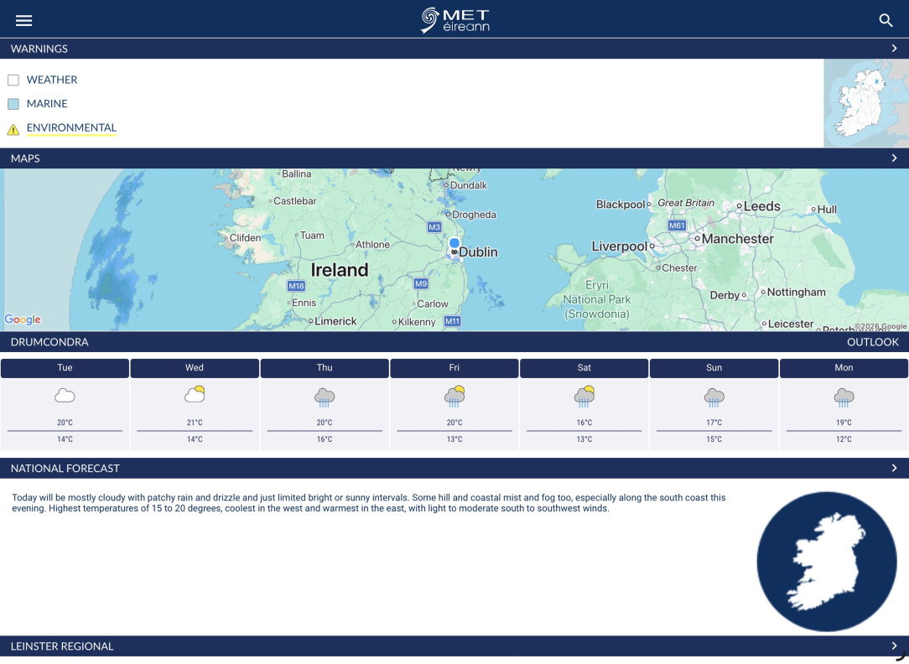The height and width of the screenshot is (664, 909).
Task: Select the Wed forecast tab
Action: [x=195, y=368]
